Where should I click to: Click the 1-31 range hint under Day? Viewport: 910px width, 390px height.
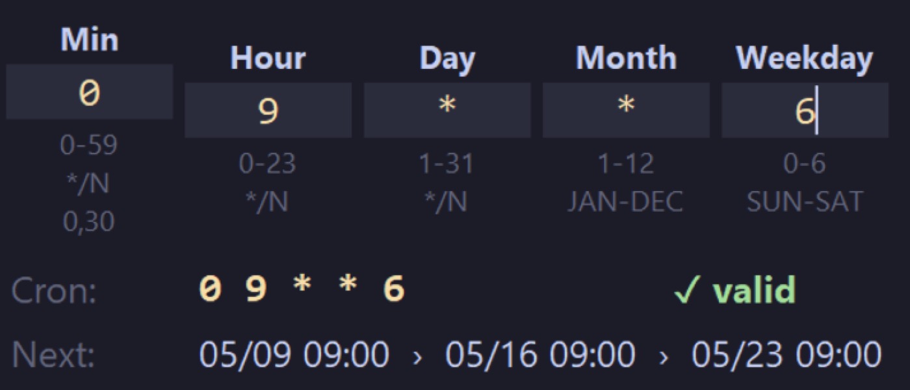tap(447, 164)
